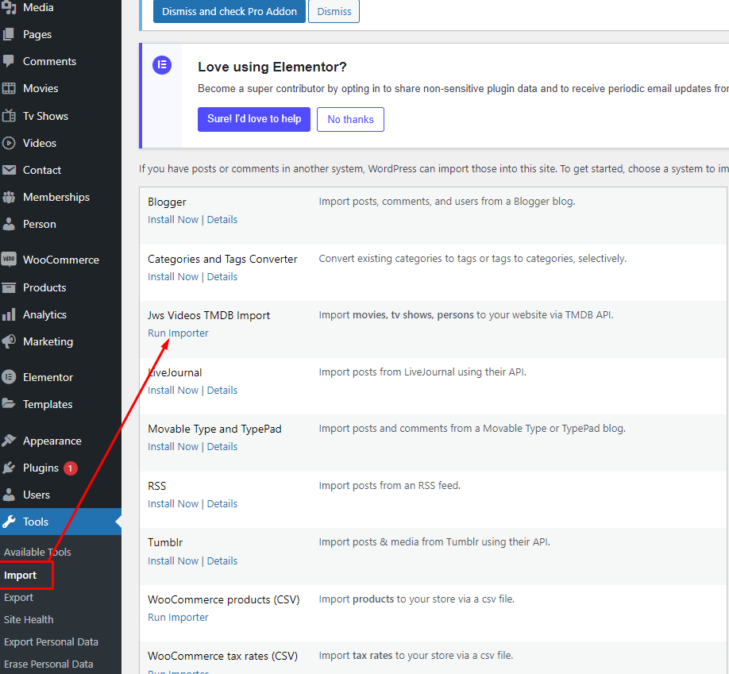This screenshot has height=674, width=729.
Task: Click the Tumblr importer title text
Action: pos(165,542)
